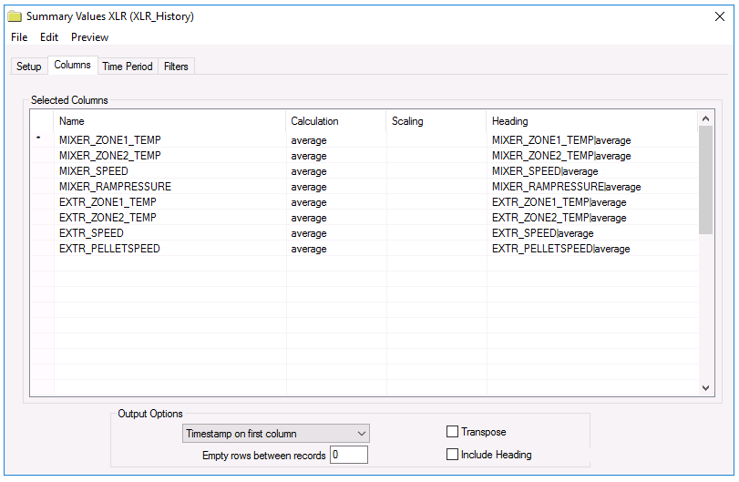Open the Edit menu
The width and height of the screenshot is (739, 482).
pos(49,37)
